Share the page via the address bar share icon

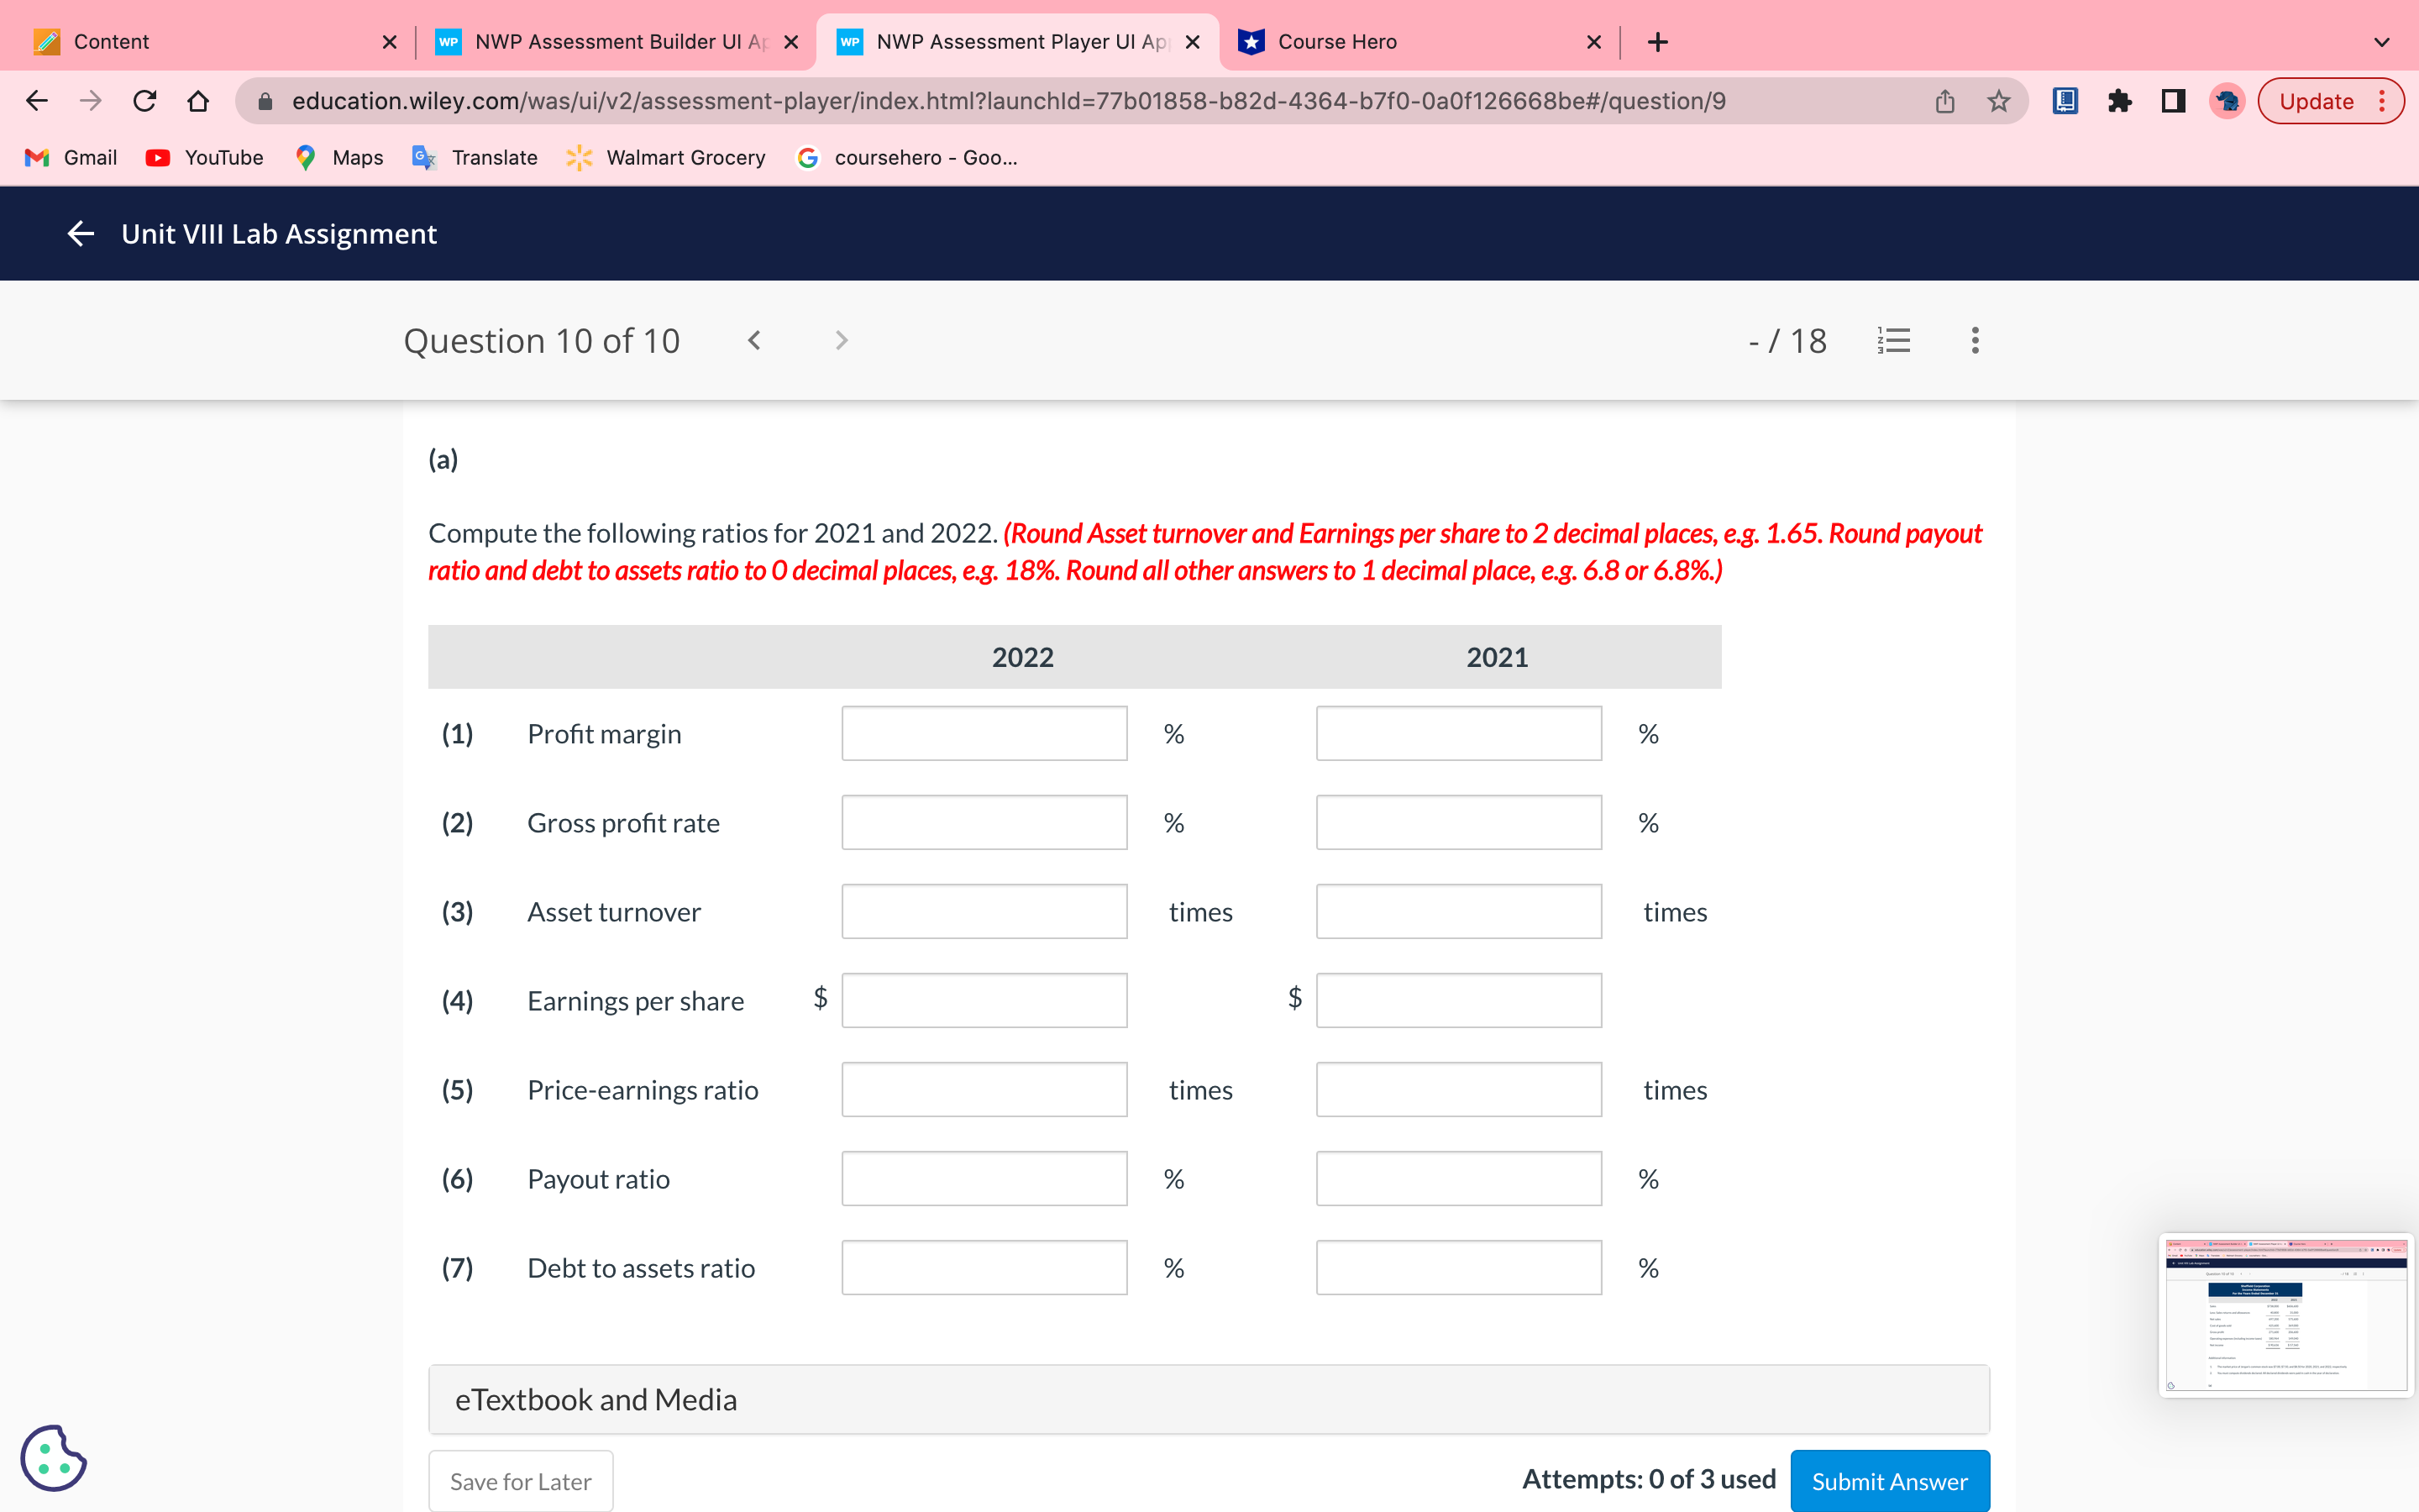pos(1944,100)
